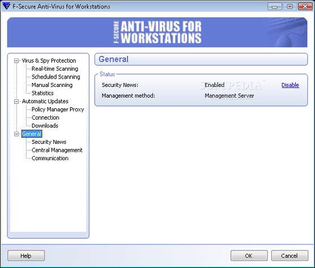Open Real-time Scanning settings

(x=55, y=69)
